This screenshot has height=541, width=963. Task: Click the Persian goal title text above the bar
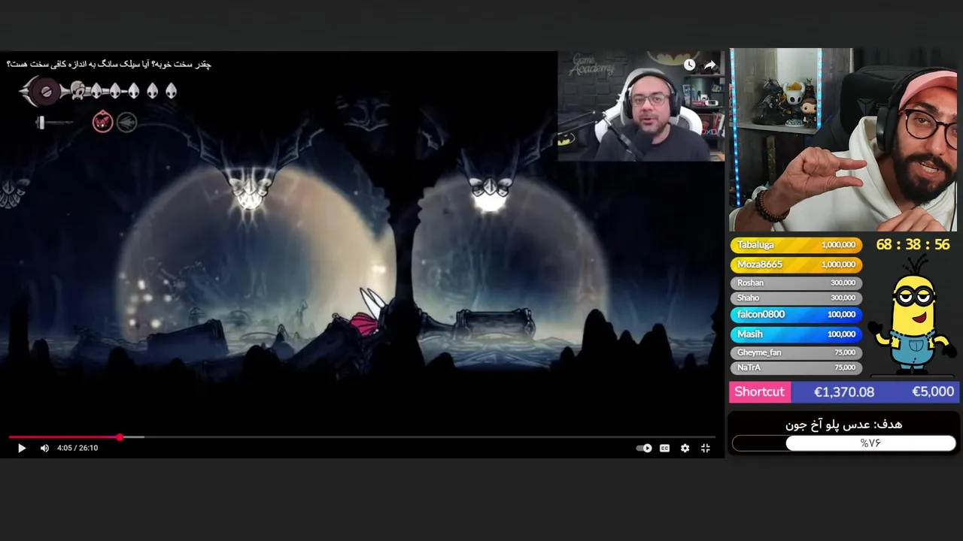843,425
